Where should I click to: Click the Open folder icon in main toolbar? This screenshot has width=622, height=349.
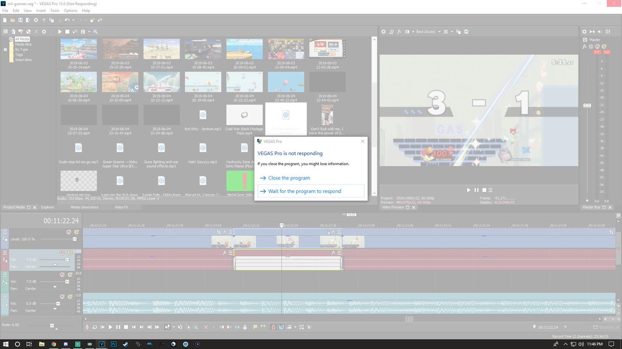(x=12, y=20)
